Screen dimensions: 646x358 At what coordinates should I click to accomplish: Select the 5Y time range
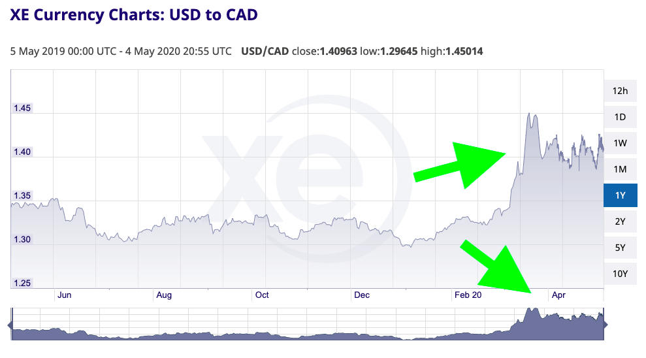620,248
